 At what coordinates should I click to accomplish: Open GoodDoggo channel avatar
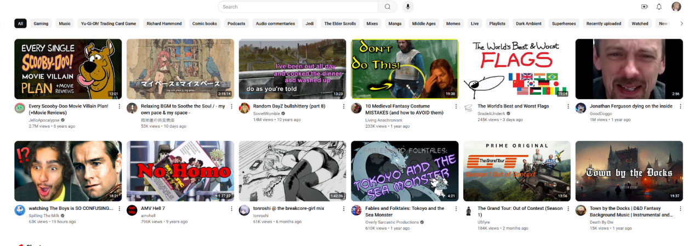coord(581,108)
